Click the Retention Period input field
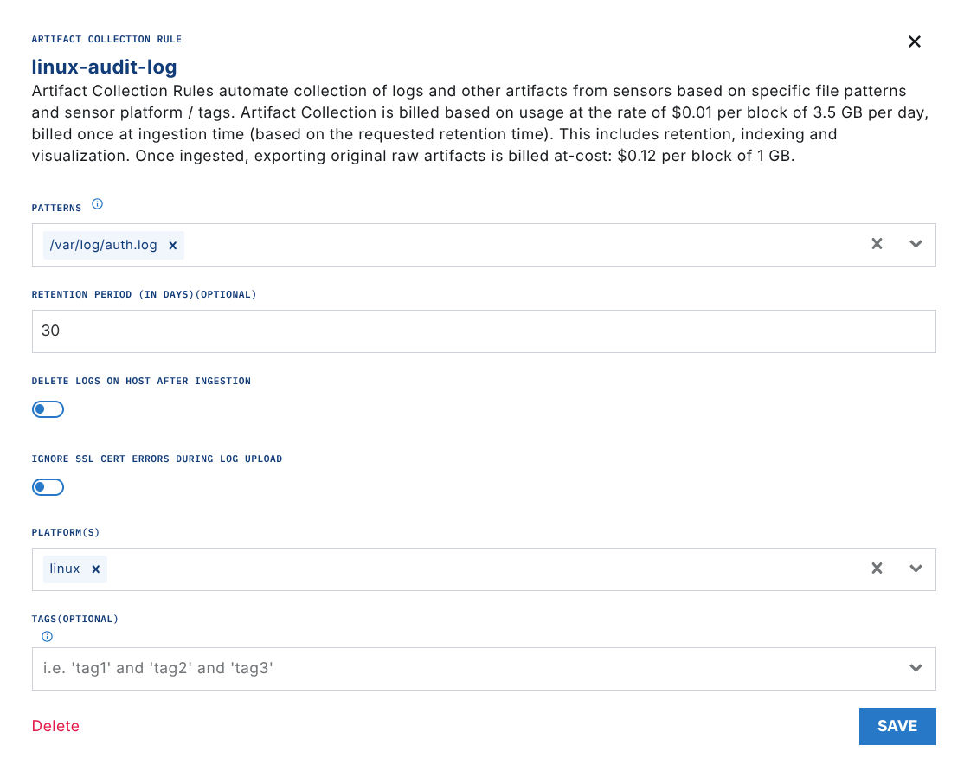Viewport: 964px width, 771px height. tap(483, 331)
